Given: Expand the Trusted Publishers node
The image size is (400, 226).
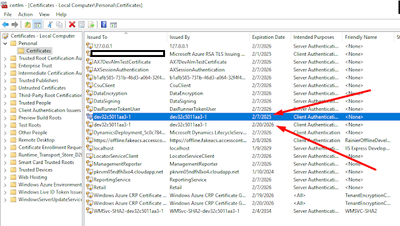Looking at the screenshot, I should point(5,81).
